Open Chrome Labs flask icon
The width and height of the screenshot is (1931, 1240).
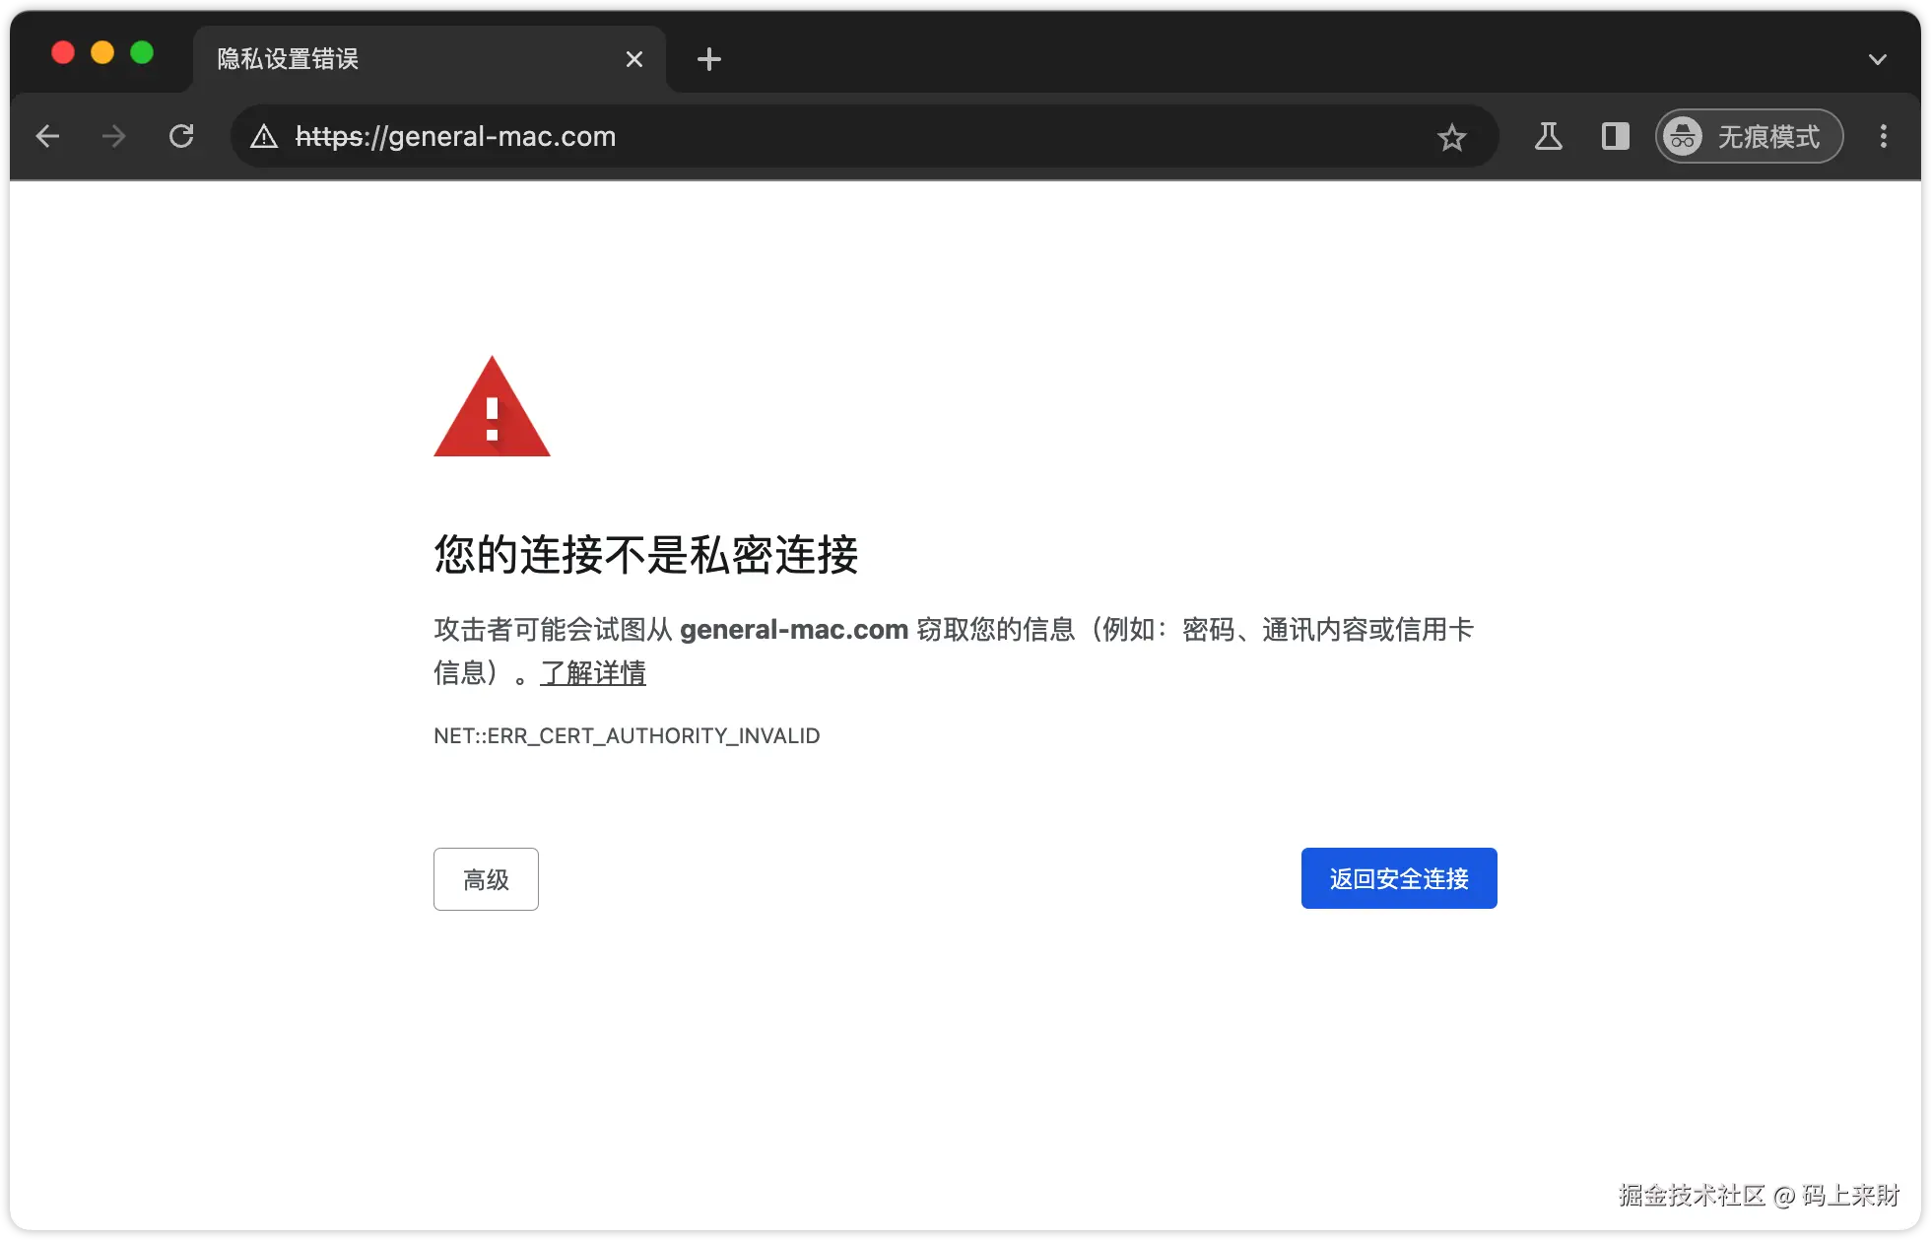[x=1548, y=136]
